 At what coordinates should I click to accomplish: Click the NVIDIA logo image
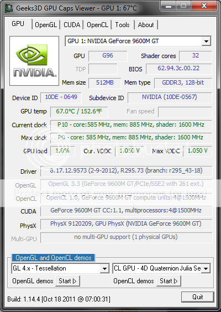[x=34, y=61]
